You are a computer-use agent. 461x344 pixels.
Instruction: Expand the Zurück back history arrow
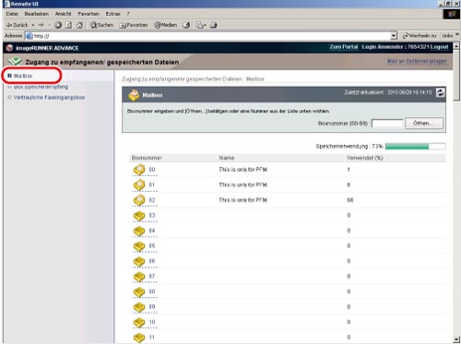point(33,25)
